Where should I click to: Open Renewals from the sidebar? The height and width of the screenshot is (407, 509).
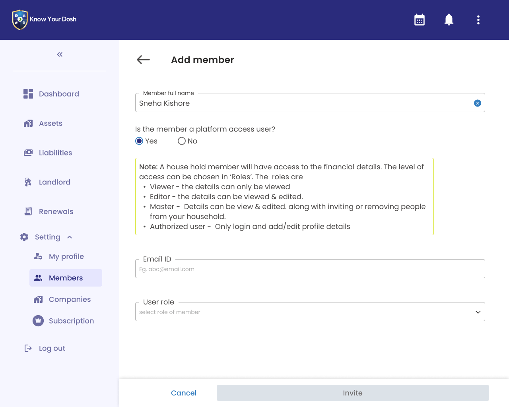click(56, 212)
